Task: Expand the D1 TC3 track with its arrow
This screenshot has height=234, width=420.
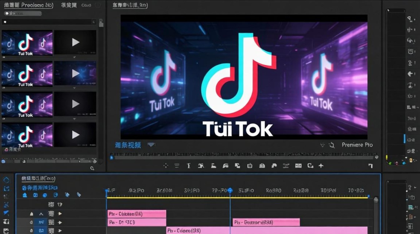Action: point(60,222)
